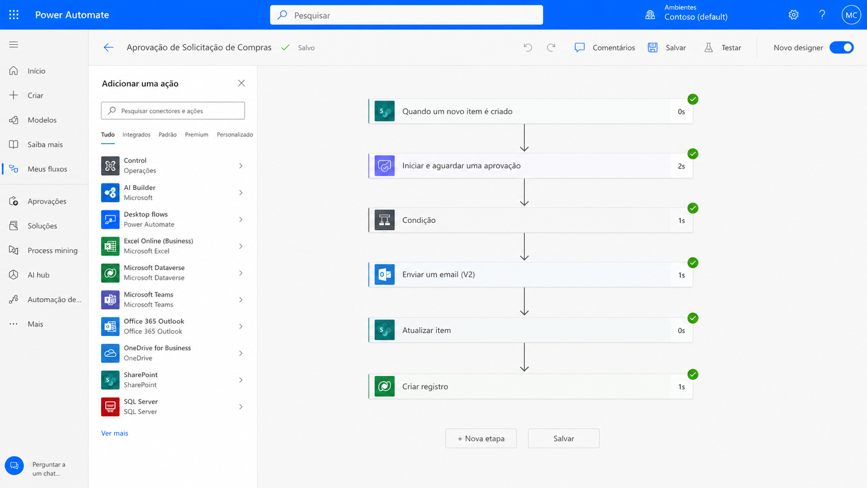The image size is (867, 488).
Task: Click the Desktop flows connector icon
Action: [110, 219]
